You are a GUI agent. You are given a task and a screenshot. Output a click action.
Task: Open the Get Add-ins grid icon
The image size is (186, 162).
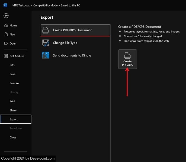[x=6, y=56]
